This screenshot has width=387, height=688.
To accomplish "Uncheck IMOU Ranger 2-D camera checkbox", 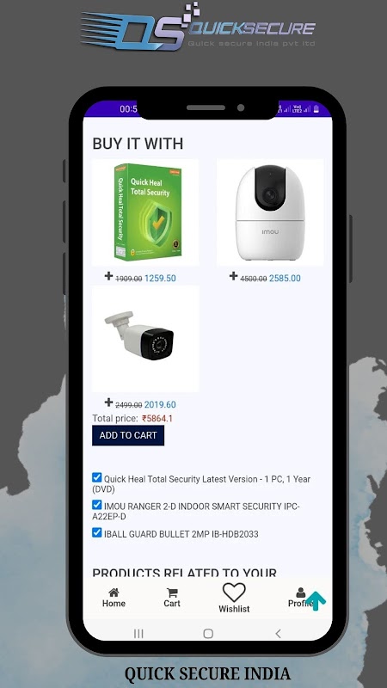I will [x=97, y=505].
